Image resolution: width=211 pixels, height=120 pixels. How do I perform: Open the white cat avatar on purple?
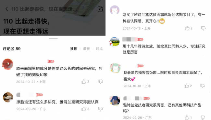pyautogui.click(x=115, y=10)
